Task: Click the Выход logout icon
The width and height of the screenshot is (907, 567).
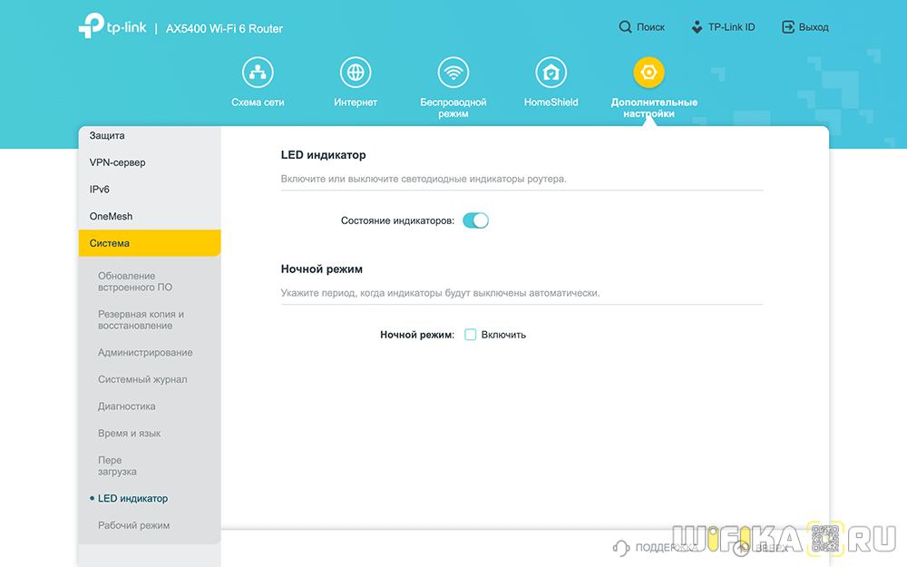Action: [x=788, y=26]
